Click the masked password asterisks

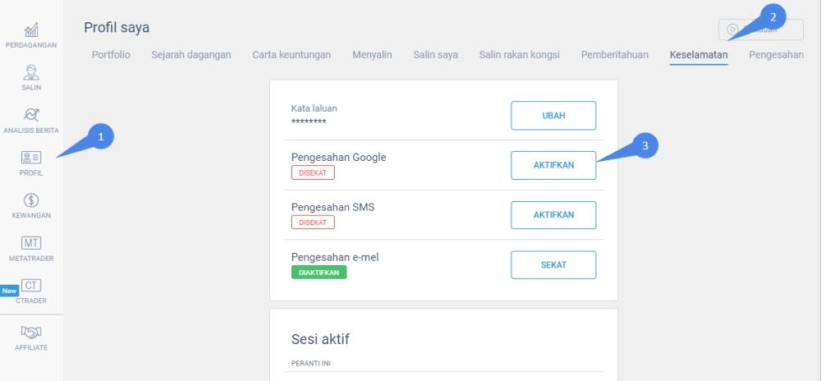(x=309, y=122)
